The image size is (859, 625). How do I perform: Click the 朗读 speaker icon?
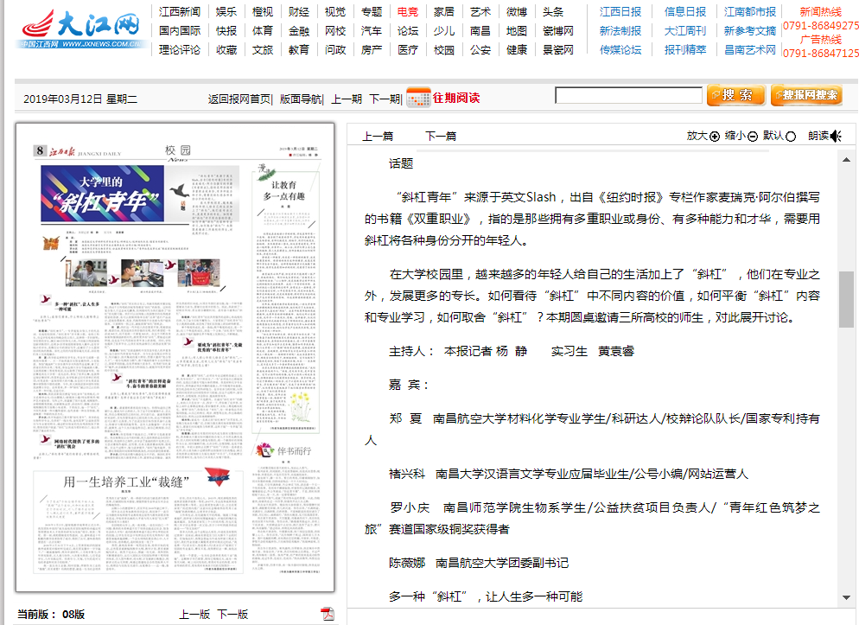(836, 136)
